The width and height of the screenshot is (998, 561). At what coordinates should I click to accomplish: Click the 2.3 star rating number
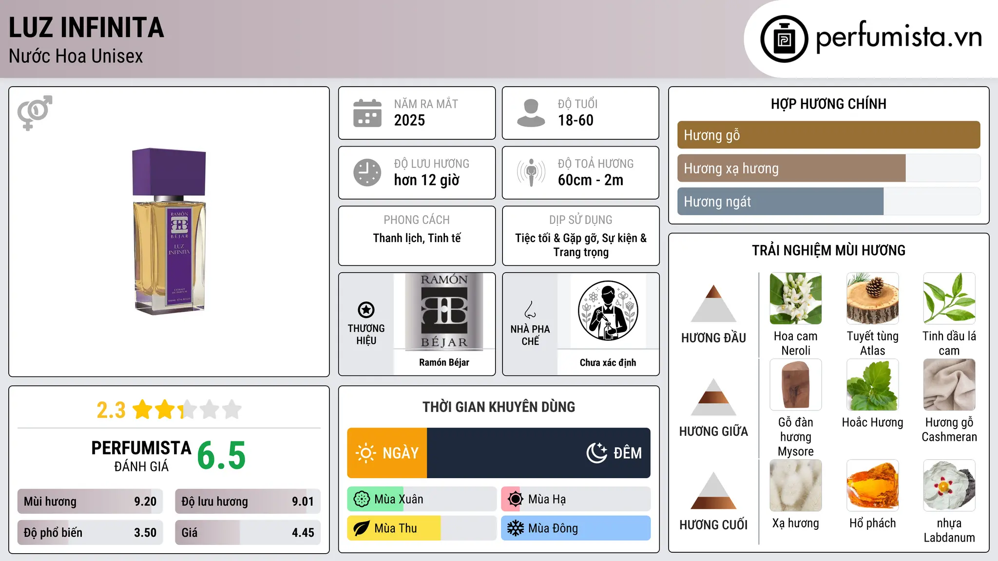(x=111, y=410)
